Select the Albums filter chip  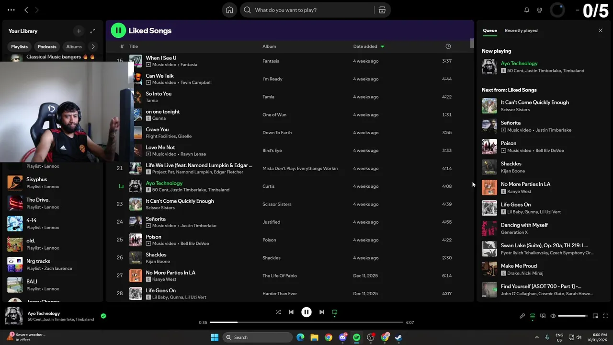pos(74,46)
